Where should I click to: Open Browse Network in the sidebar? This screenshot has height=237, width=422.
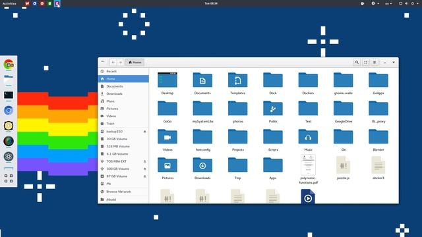(x=123, y=192)
